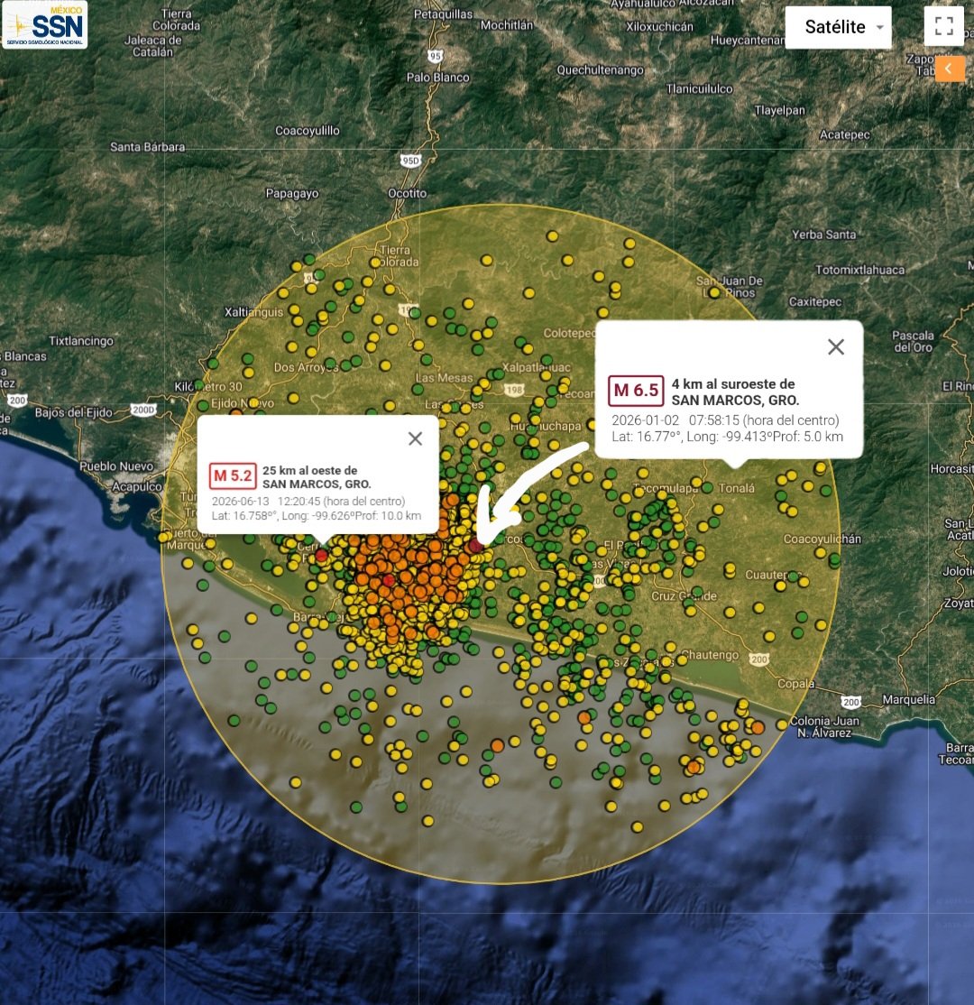
Task: Open the Satélite map type dropdown
Action: point(838,27)
